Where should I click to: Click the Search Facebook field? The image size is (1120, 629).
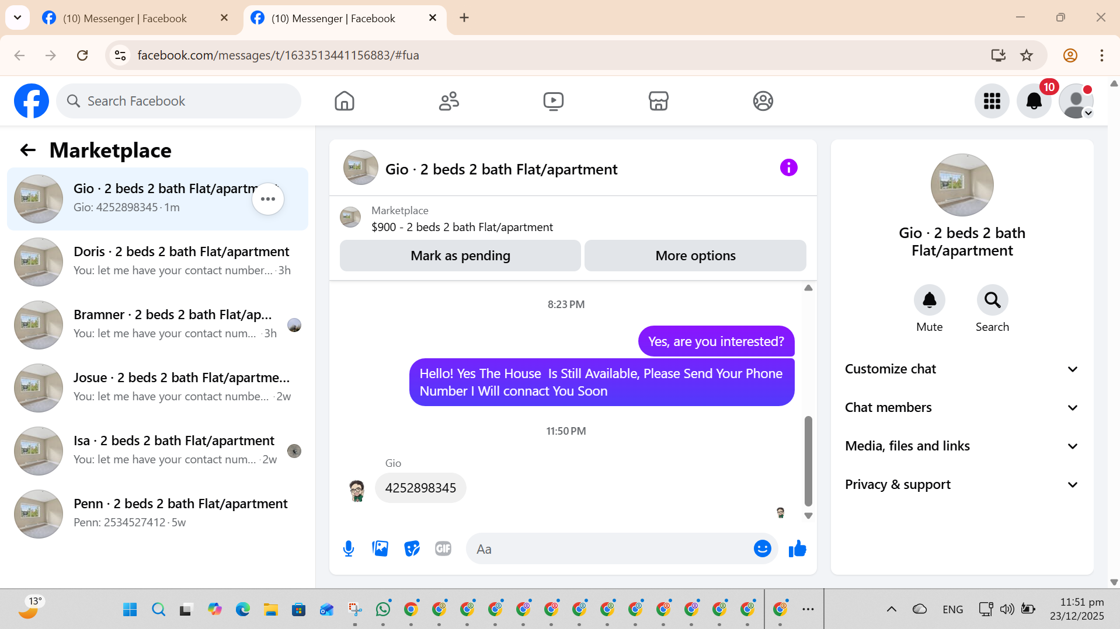coord(179,101)
